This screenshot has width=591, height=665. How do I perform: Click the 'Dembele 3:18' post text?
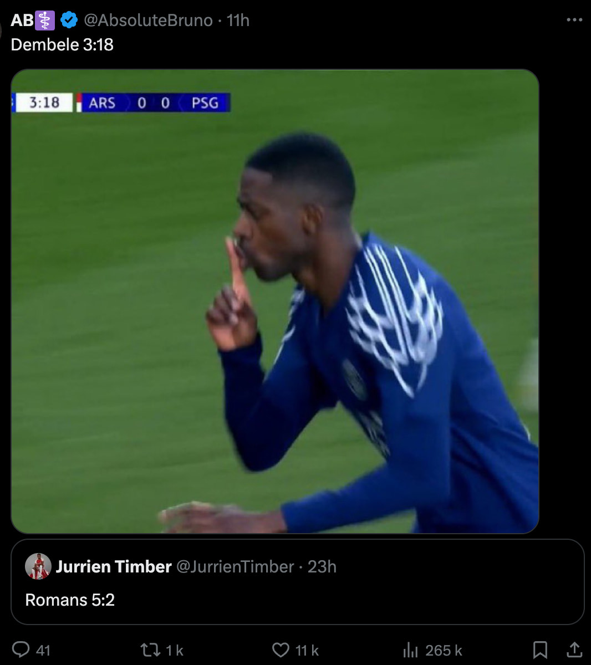coord(62,44)
